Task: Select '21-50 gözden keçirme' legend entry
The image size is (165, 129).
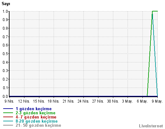Action: [x=38, y=125]
